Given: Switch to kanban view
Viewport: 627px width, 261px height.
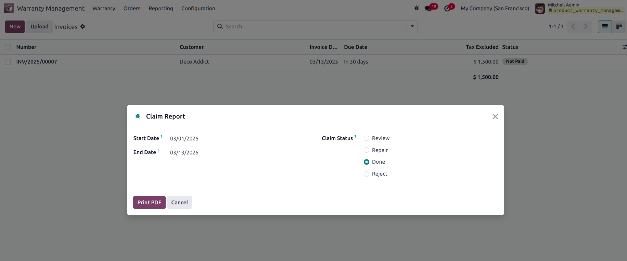Looking at the screenshot, I should click(x=619, y=27).
